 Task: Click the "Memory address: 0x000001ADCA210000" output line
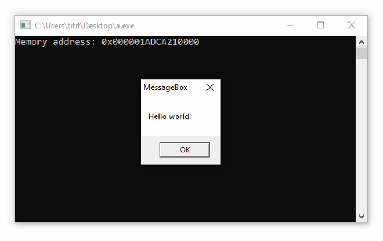pos(107,42)
